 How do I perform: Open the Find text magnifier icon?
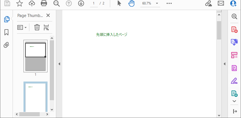tap(56, 3)
